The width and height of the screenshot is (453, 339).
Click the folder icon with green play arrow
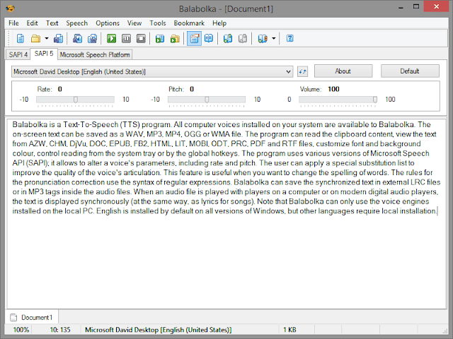click(175, 38)
